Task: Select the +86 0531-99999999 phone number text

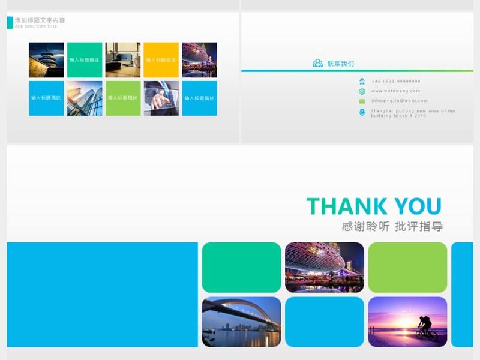Action: [395, 81]
